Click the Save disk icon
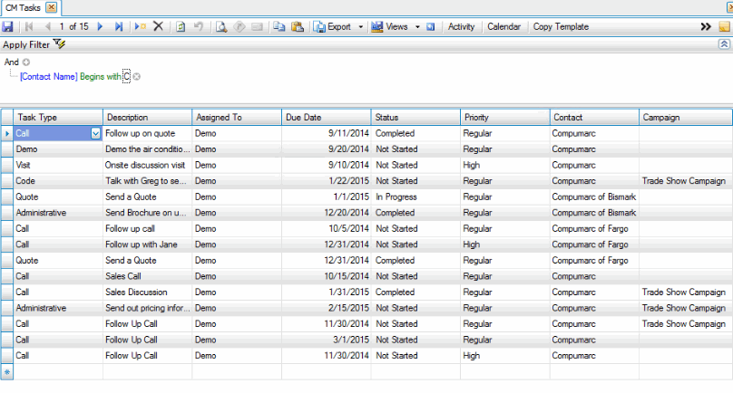Viewport: 733px width, 393px height. pyautogui.click(x=7, y=27)
